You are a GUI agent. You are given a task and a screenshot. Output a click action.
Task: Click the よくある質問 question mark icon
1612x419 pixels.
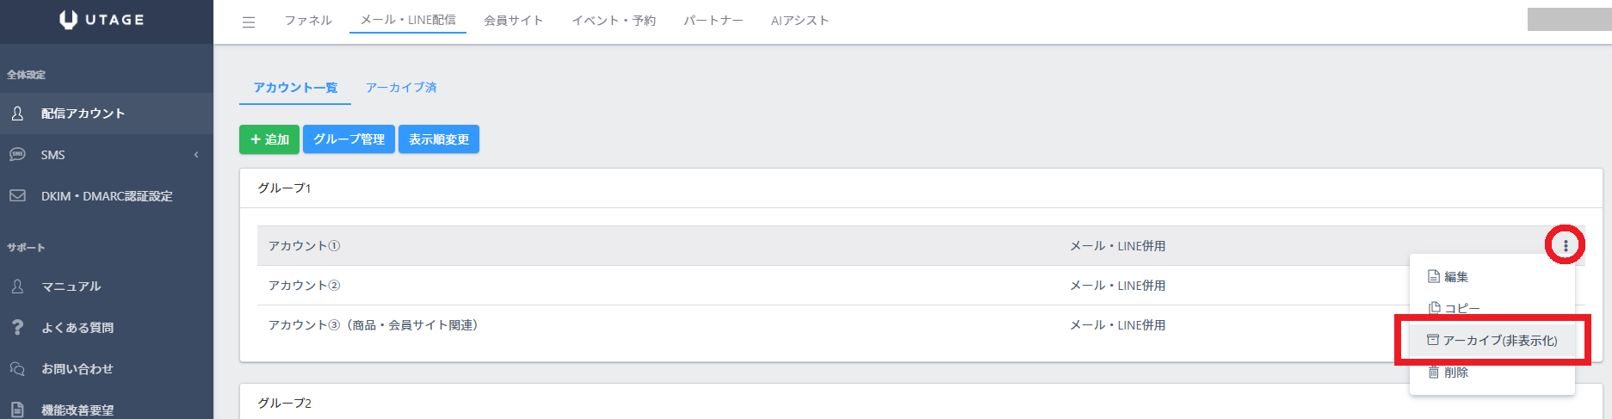17,328
